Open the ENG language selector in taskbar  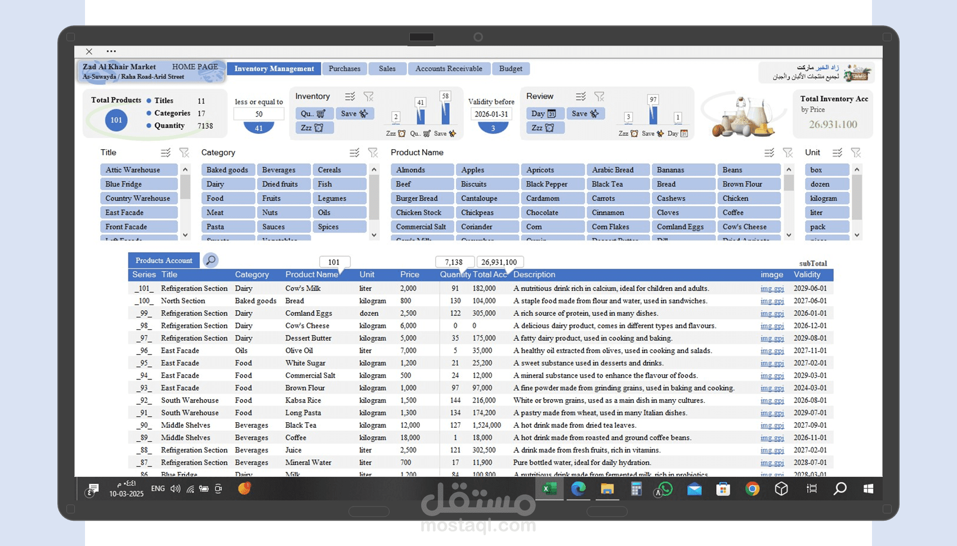click(x=158, y=489)
